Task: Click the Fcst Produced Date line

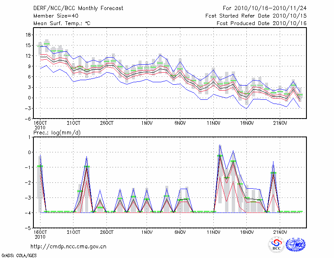Action: tap(261, 23)
